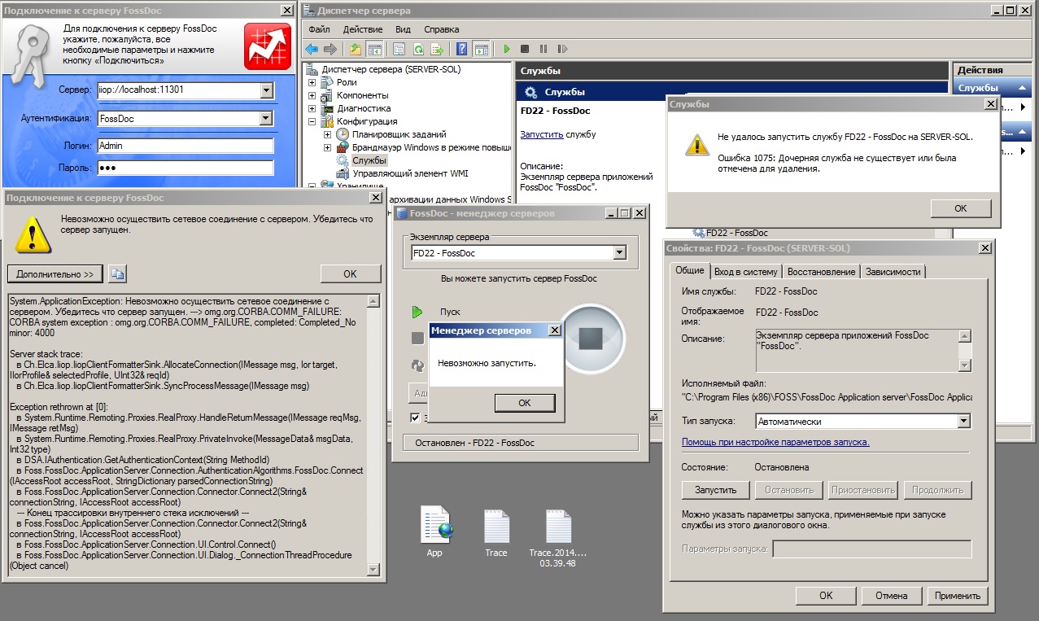Switch to the Вход в систему tab
Image resolution: width=1039 pixels, height=621 pixels.
[x=746, y=272]
